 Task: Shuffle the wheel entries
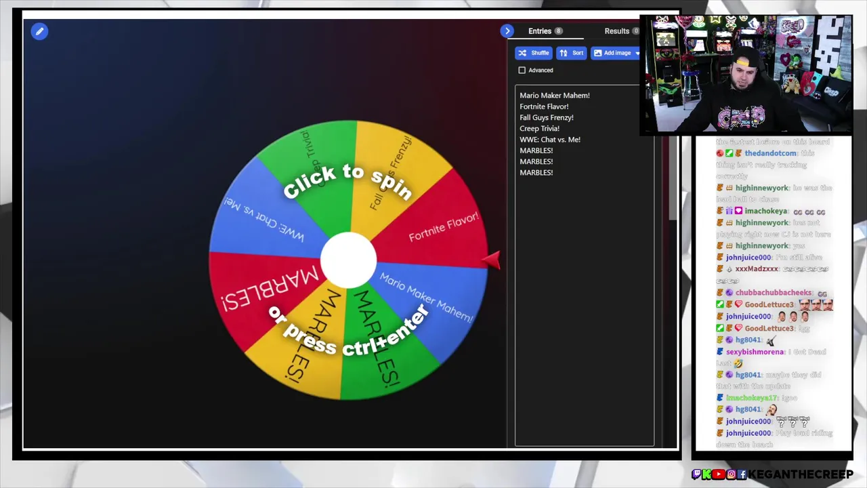[533, 53]
